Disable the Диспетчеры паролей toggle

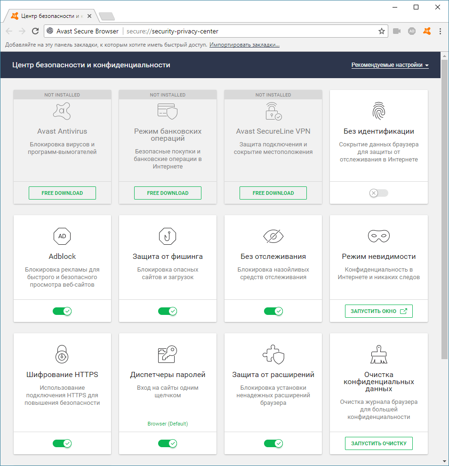(x=168, y=443)
